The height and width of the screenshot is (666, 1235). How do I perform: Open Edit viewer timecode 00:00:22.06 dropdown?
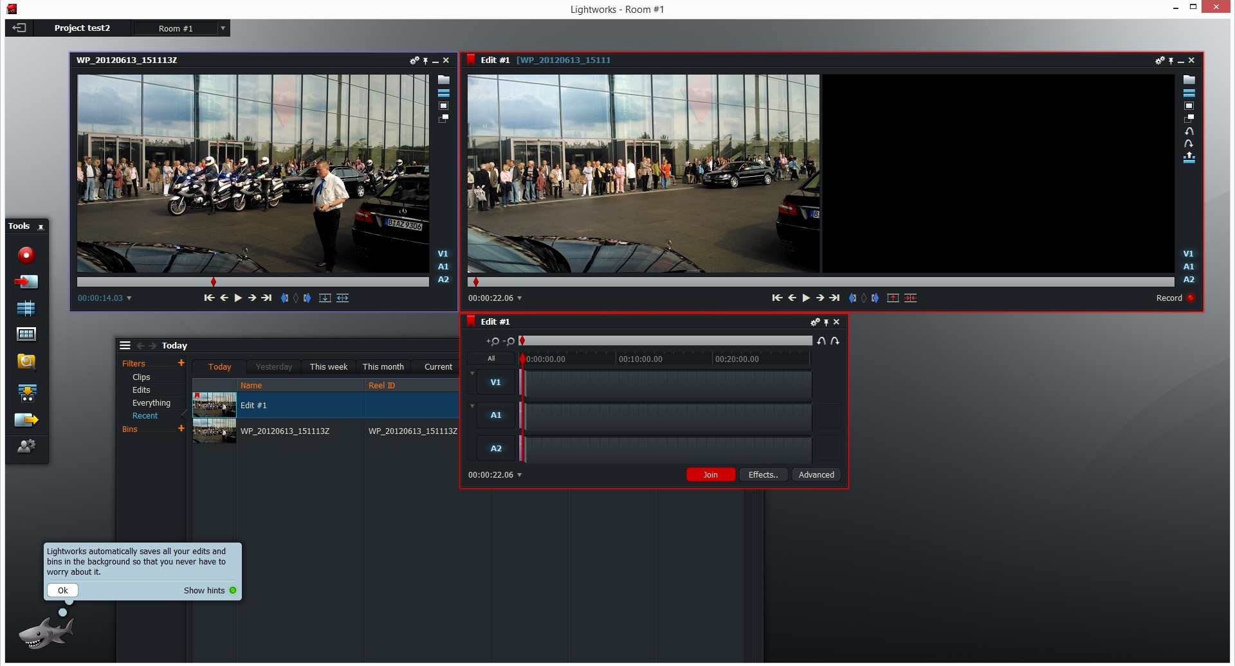520,298
